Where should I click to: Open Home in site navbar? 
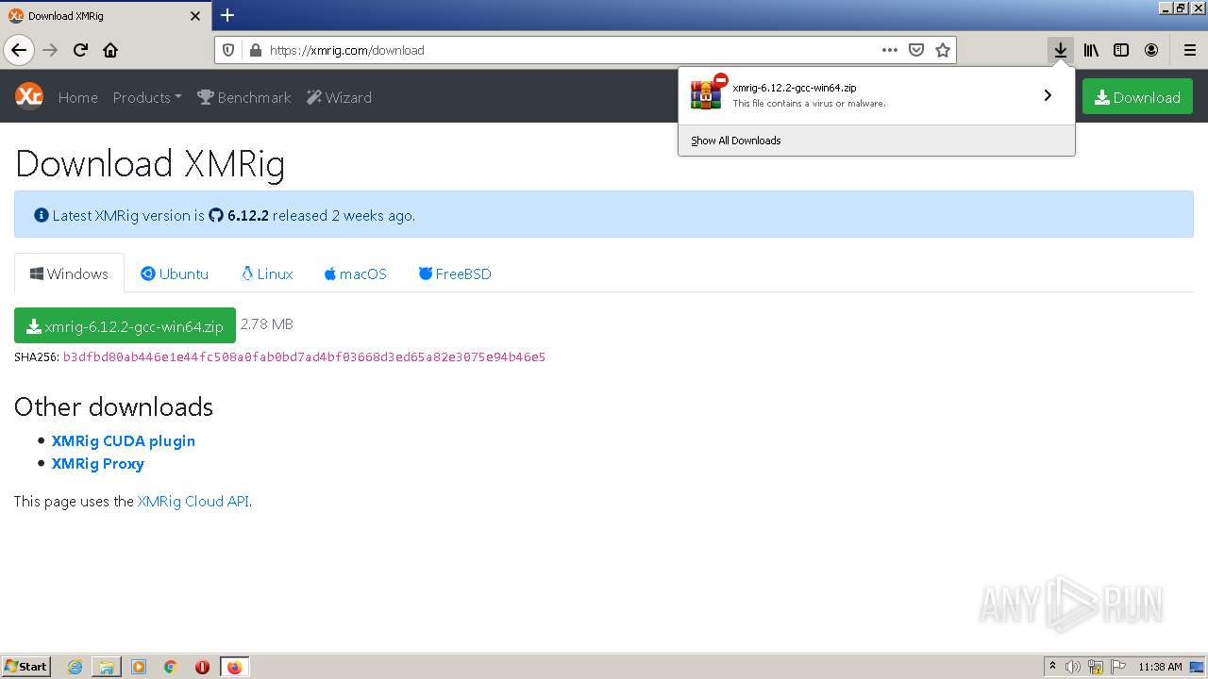[x=77, y=97]
